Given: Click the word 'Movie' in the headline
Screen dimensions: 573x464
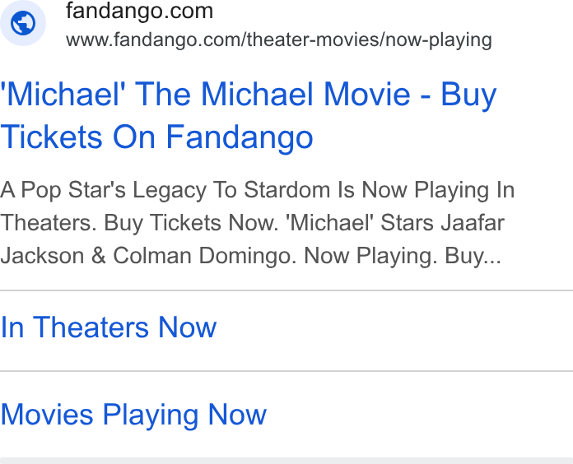Looking at the screenshot, I should click(366, 94).
